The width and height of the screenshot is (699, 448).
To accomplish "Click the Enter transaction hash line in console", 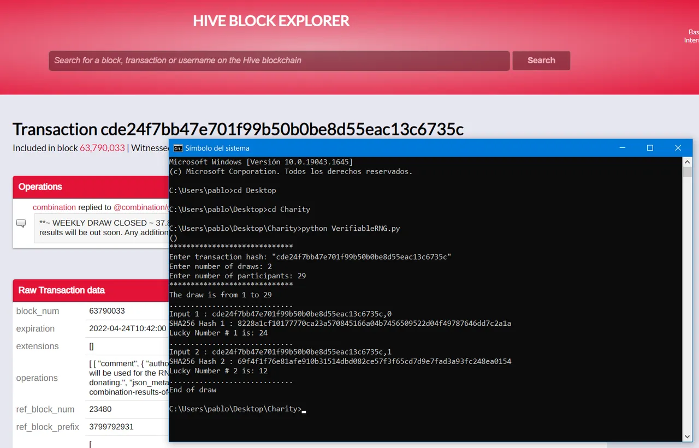I will (311, 256).
